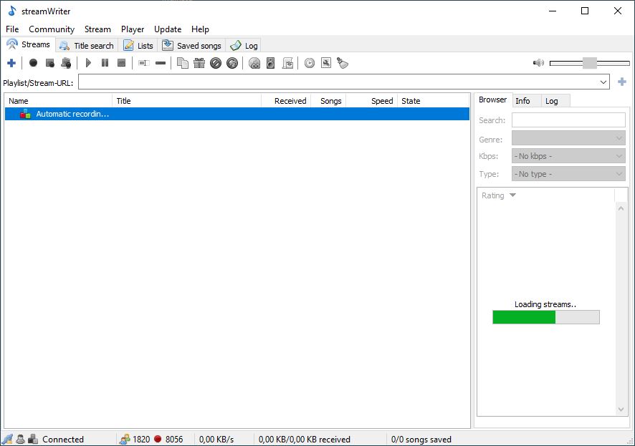
Task: Click the streamWriter music note title icon
Action: pos(12,11)
